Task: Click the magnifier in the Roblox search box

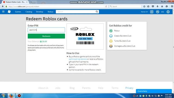Action: coord(97,12)
